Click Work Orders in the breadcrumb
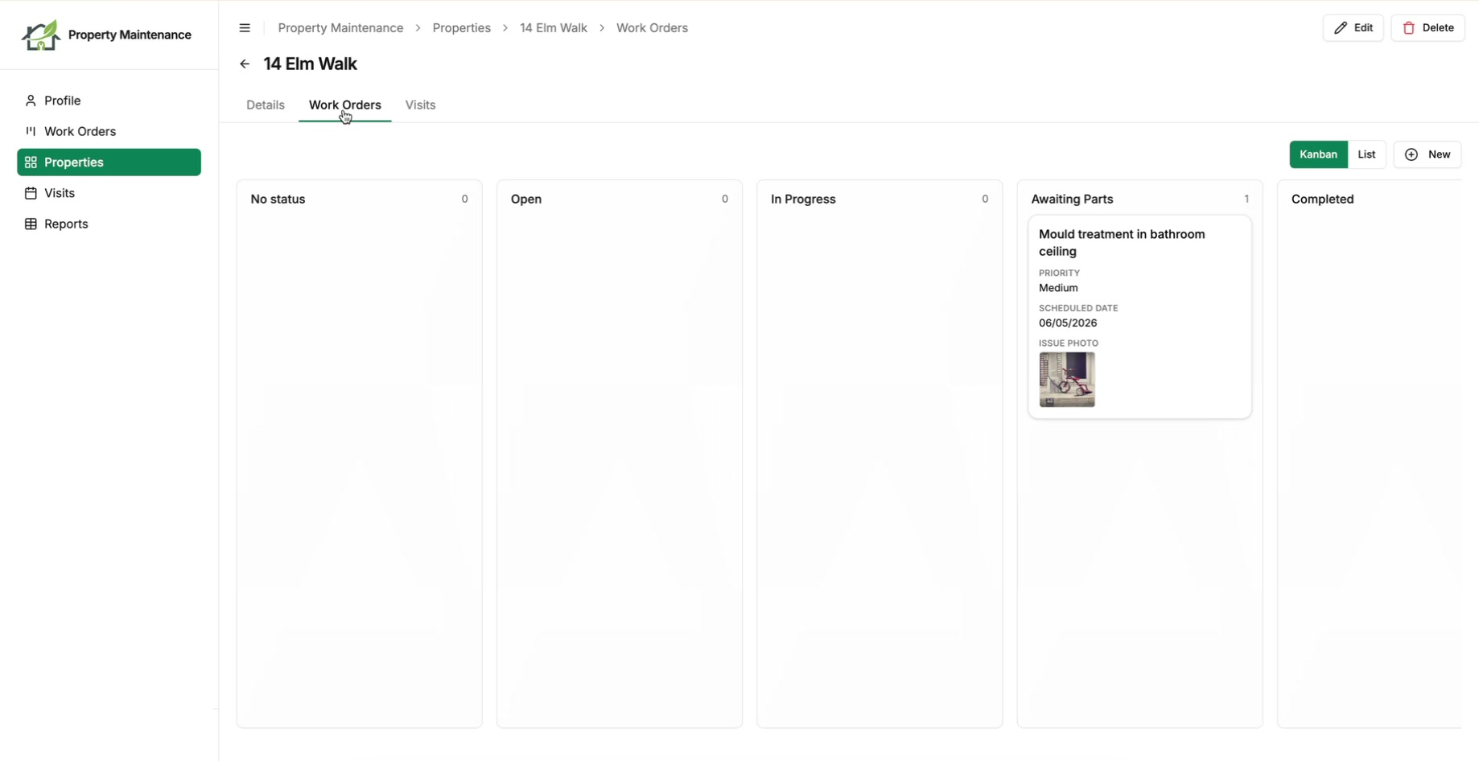 point(652,28)
